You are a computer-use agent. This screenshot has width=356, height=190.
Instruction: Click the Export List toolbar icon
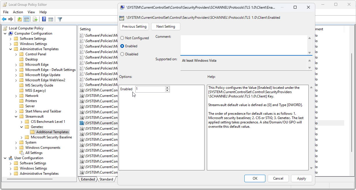coord(35,19)
